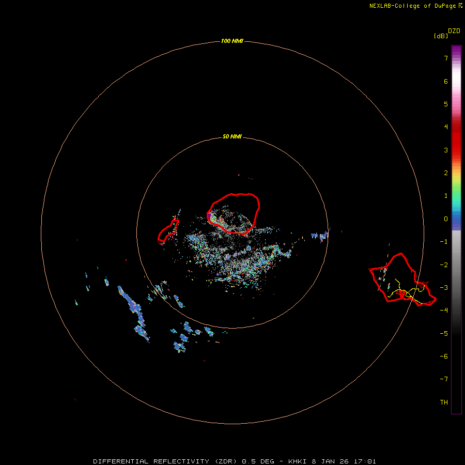Click the purple top segment of color bar
The image size is (465, 465).
[x=456, y=51]
